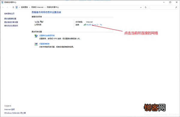The height and width of the screenshot is (117, 180).
Task: Go back with the back arrow
Action: pyautogui.click(x=3, y=7)
